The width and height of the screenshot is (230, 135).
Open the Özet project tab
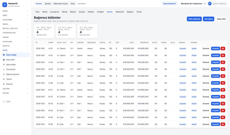coord(38,12)
